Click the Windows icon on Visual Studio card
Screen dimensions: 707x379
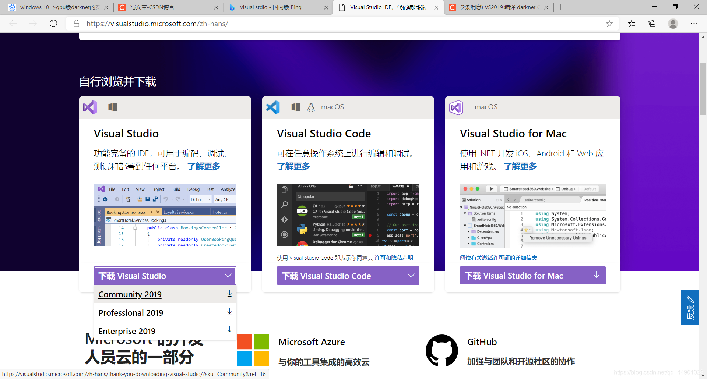[113, 107]
